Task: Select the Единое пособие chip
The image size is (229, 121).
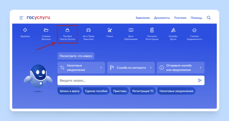Action: pyautogui.click(x=96, y=91)
